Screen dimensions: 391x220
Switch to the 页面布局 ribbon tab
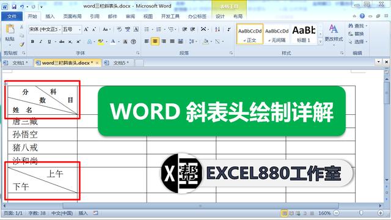pyautogui.click(x=72, y=16)
